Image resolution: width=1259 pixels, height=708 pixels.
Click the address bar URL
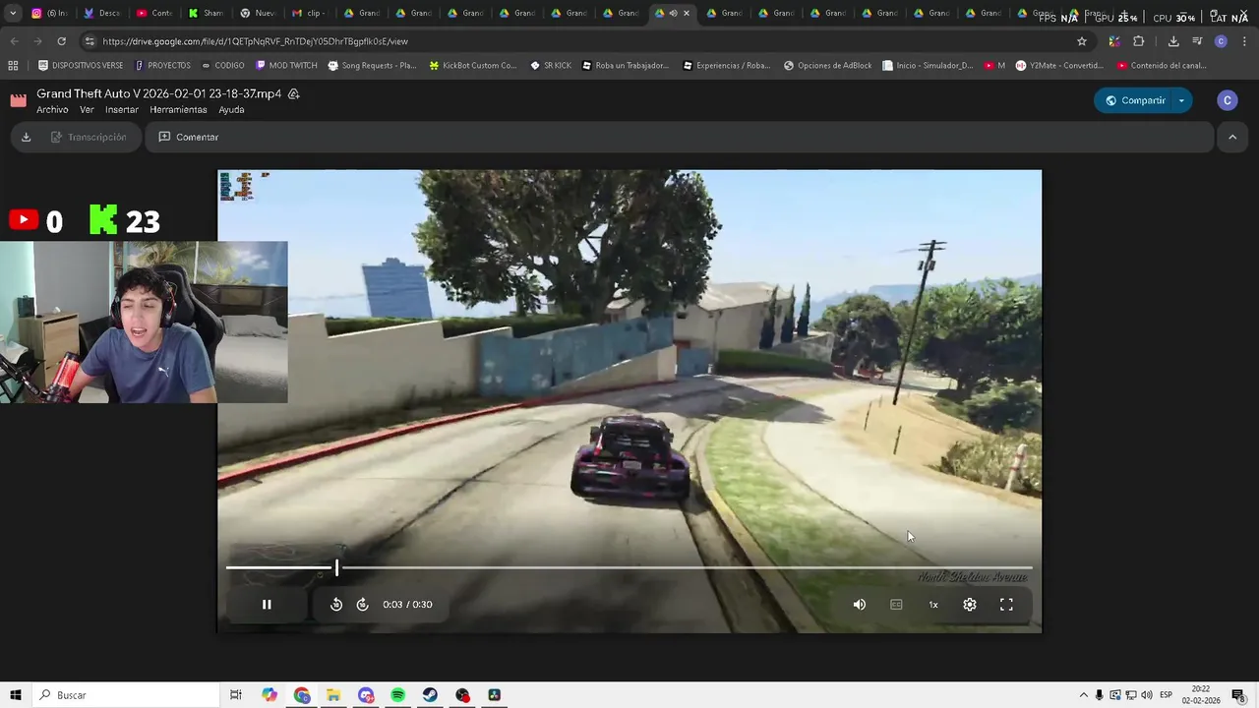[255, 41]
